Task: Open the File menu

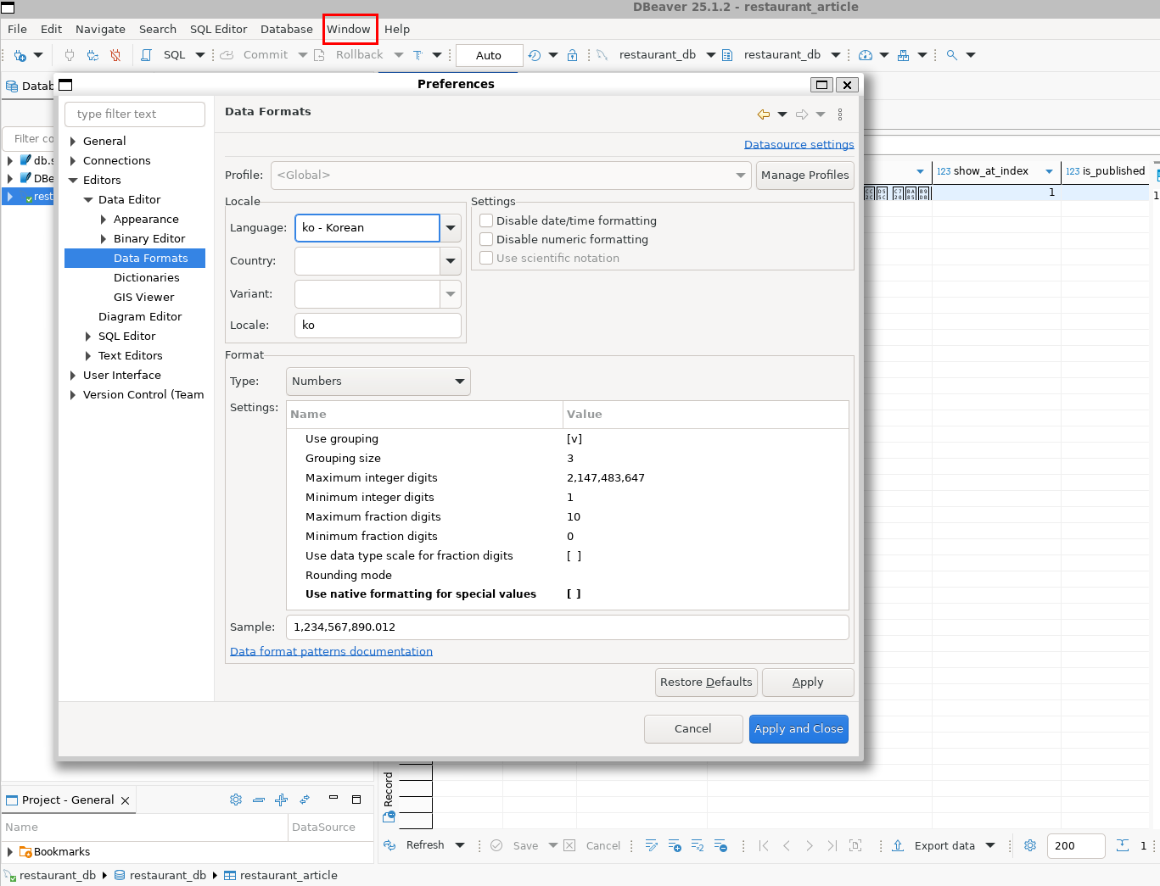Action: [x=18, y=29]
